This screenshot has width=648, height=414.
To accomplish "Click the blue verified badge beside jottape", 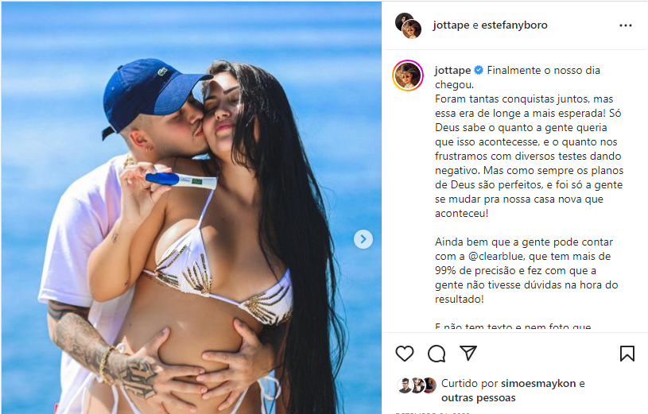I will click(479, 70).
